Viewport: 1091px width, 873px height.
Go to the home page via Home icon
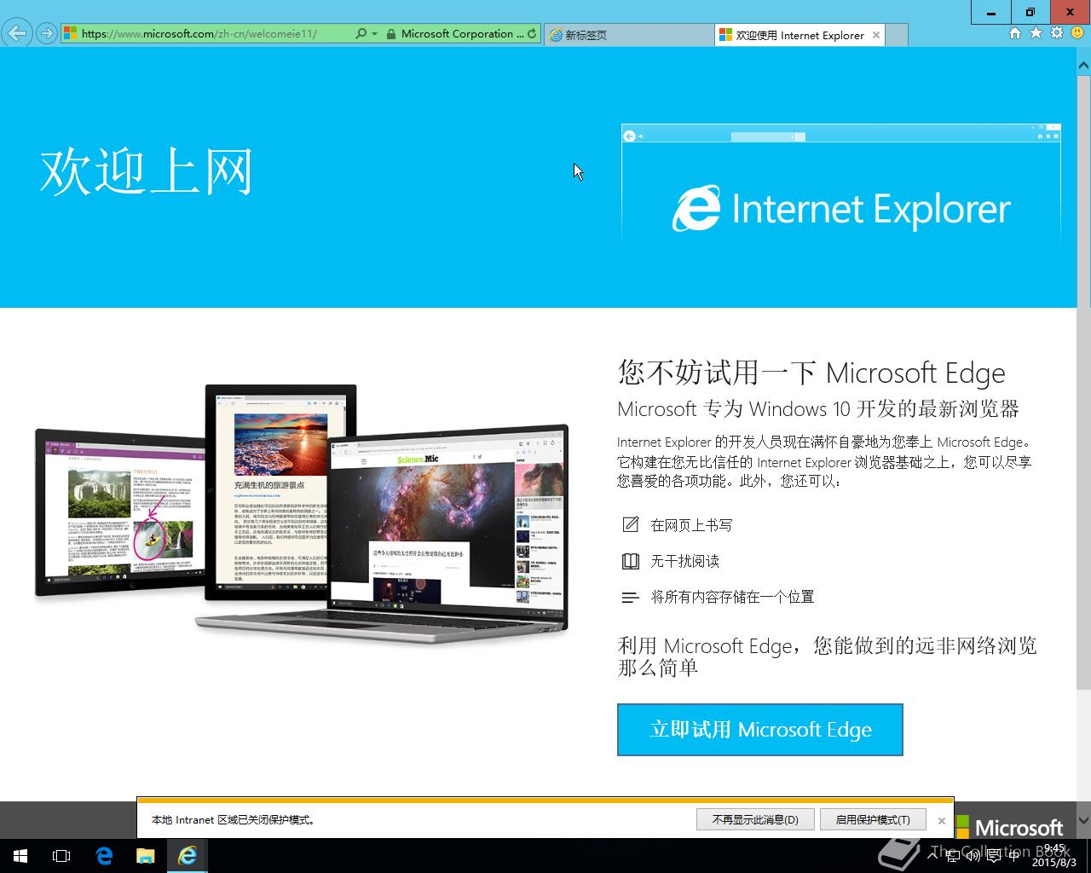1014,33
